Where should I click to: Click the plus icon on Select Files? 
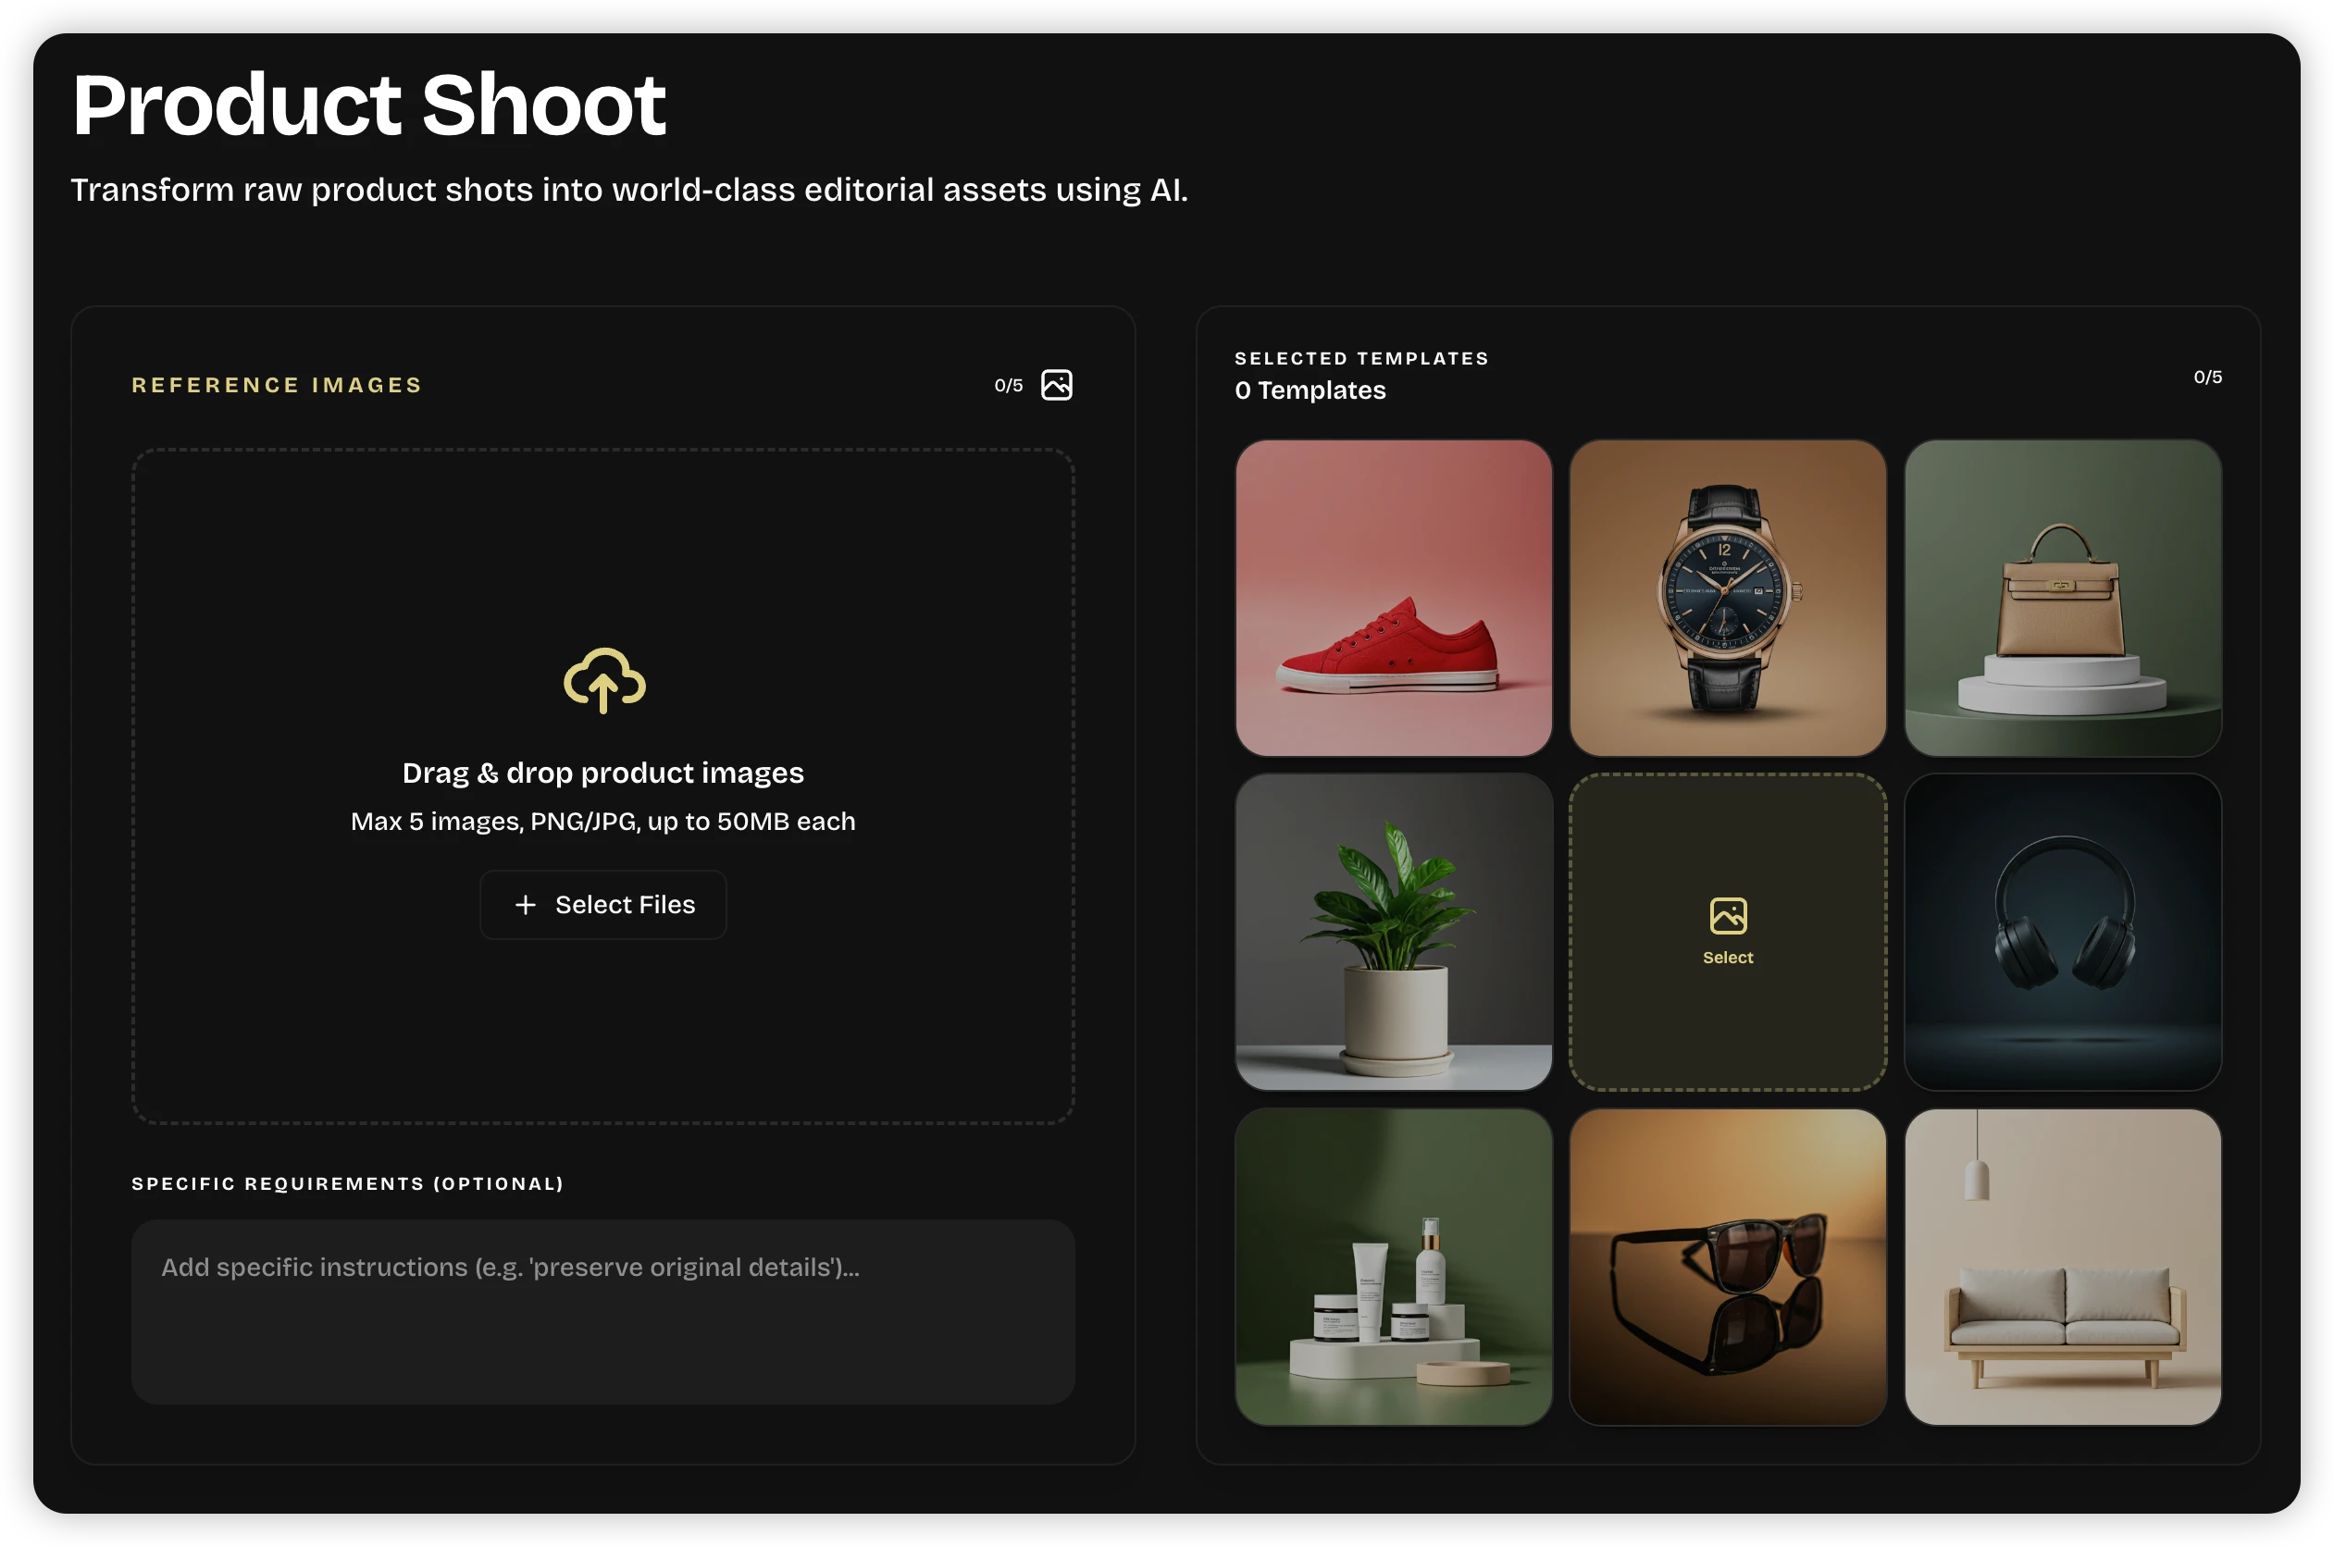[x=525, y=905]
